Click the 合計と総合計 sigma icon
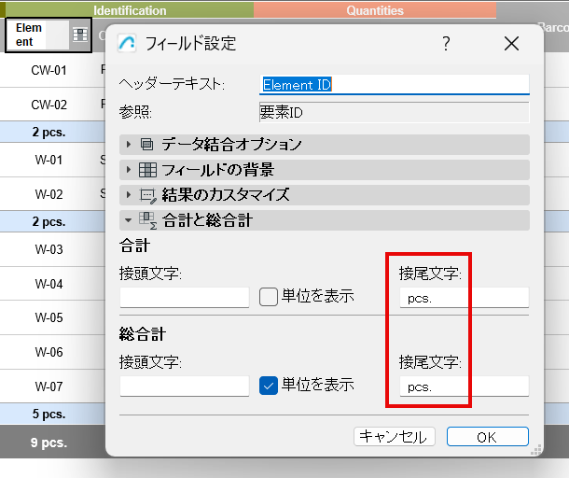This screenshot has height=478, width=569. (x=148, y=221)
